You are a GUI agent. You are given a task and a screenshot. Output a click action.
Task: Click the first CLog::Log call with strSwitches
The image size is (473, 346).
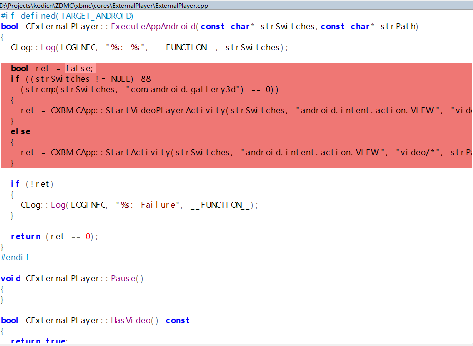click(149, 47)
